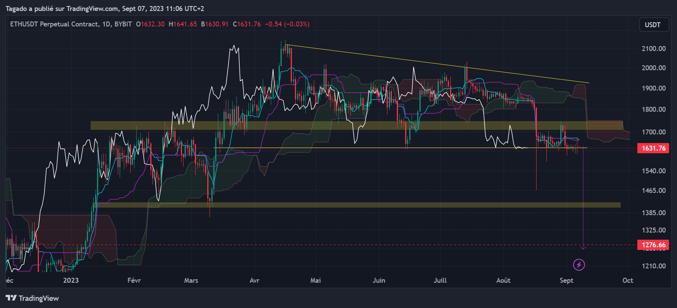Click the 1700.00 price axis label
Viewport: 677px width, 308px height.
click(x=654, y=132)
